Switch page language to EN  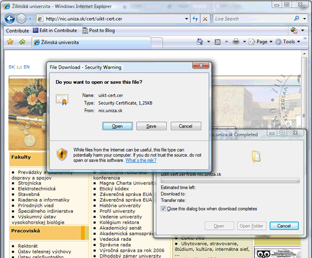click(27, 67)
